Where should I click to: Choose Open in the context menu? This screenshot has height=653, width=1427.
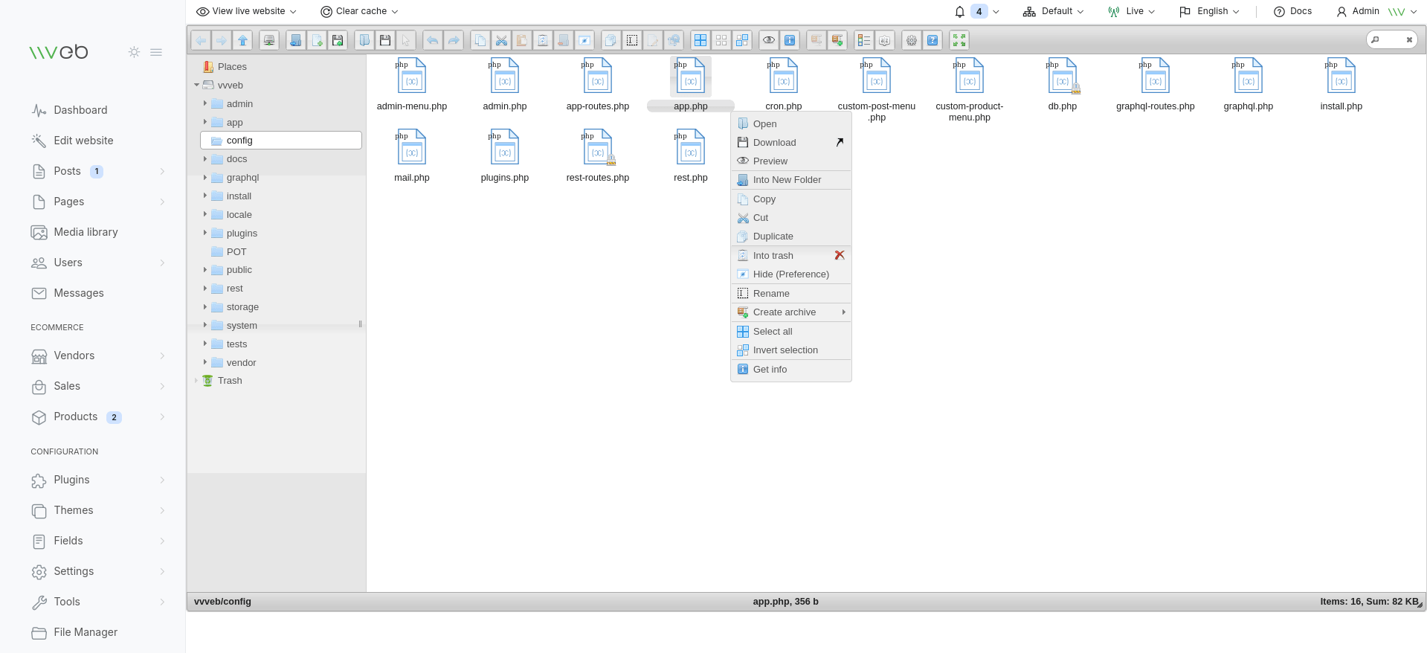point(791,123)
